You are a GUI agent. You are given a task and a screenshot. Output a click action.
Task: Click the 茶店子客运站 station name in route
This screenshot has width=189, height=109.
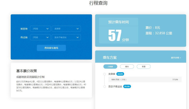point(115,86)
